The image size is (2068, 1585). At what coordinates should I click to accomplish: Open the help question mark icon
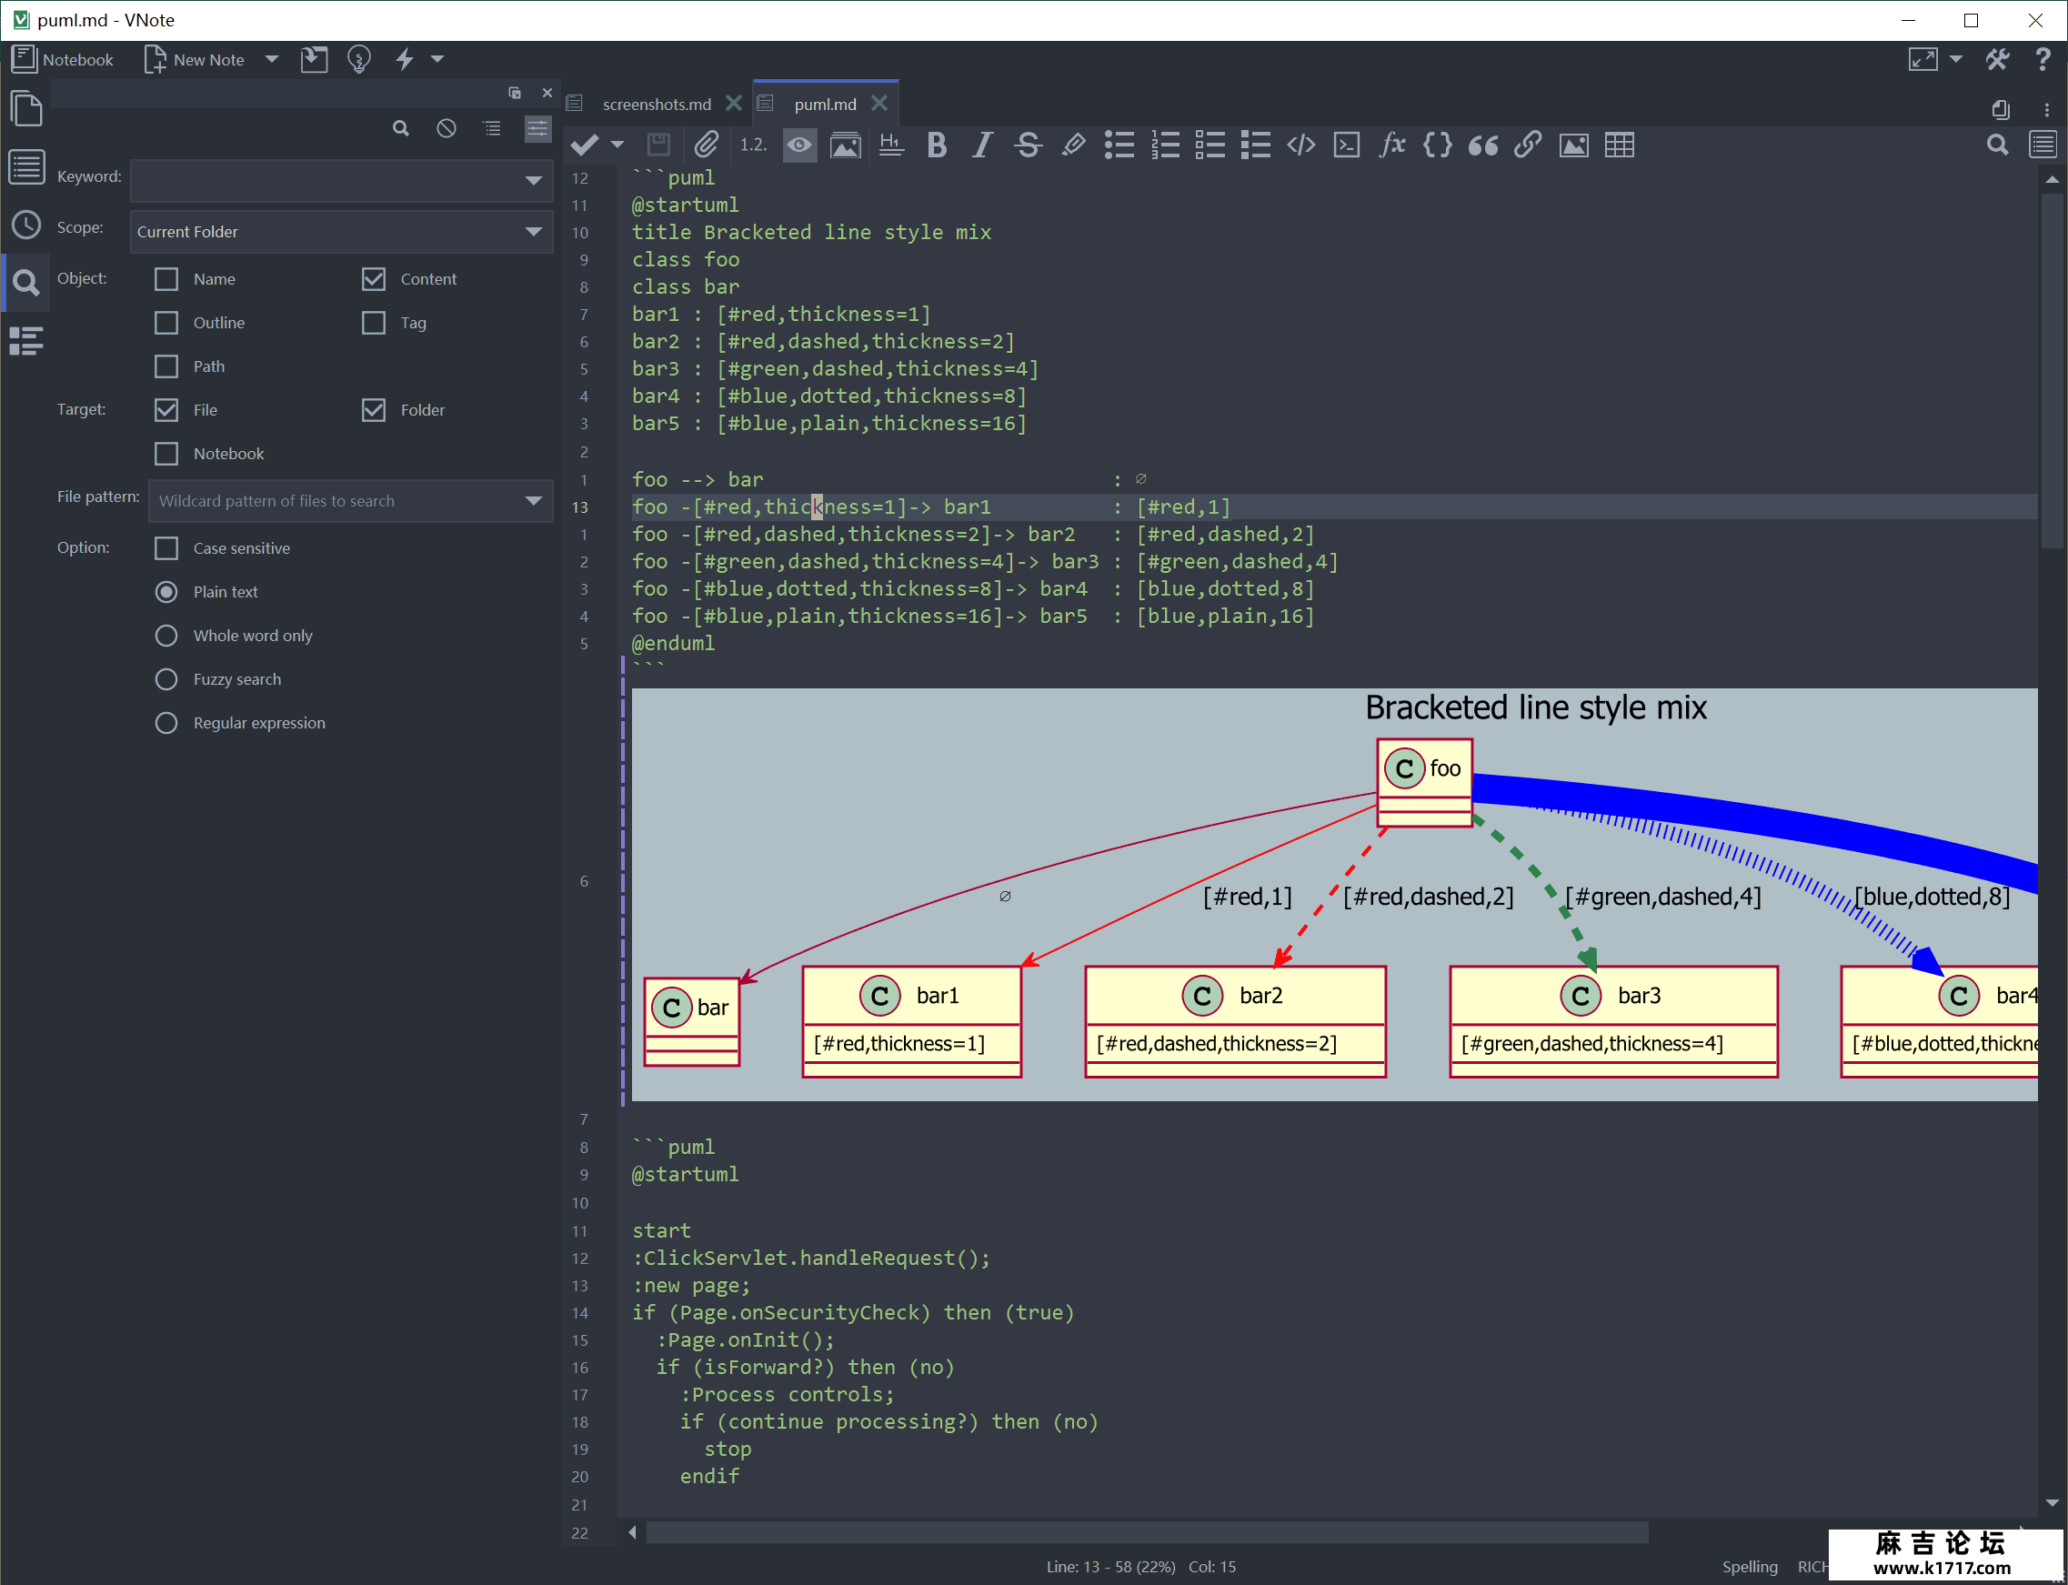pos(2043,59)
